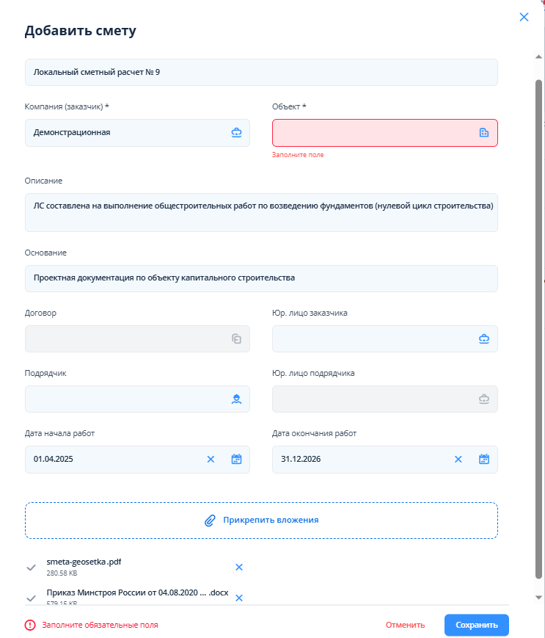Open the Юр. лицо заказчика selection field
This screenshot has height=638, width=545.
pyautogui.click(x=385, y=339)
